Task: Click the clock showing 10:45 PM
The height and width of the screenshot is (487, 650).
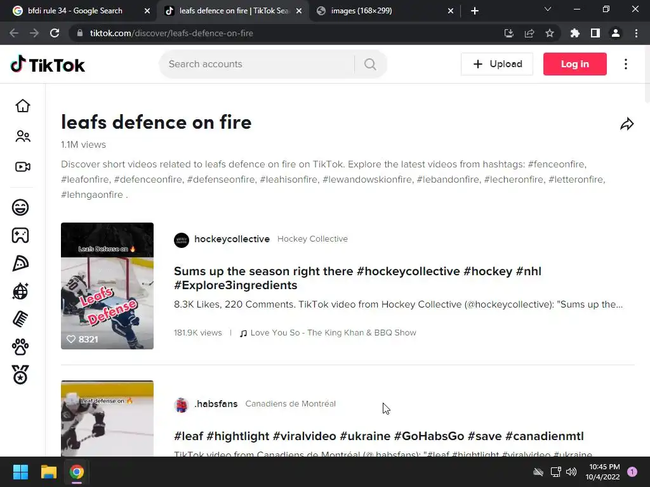Action: [604, 467]
